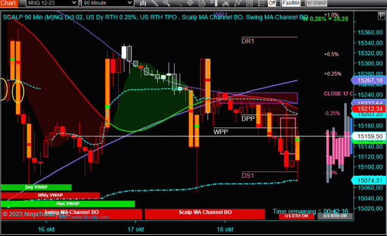387x236 pixels.
Task: Click the DR1 pivot level label
Action: [x=248, y=41]
